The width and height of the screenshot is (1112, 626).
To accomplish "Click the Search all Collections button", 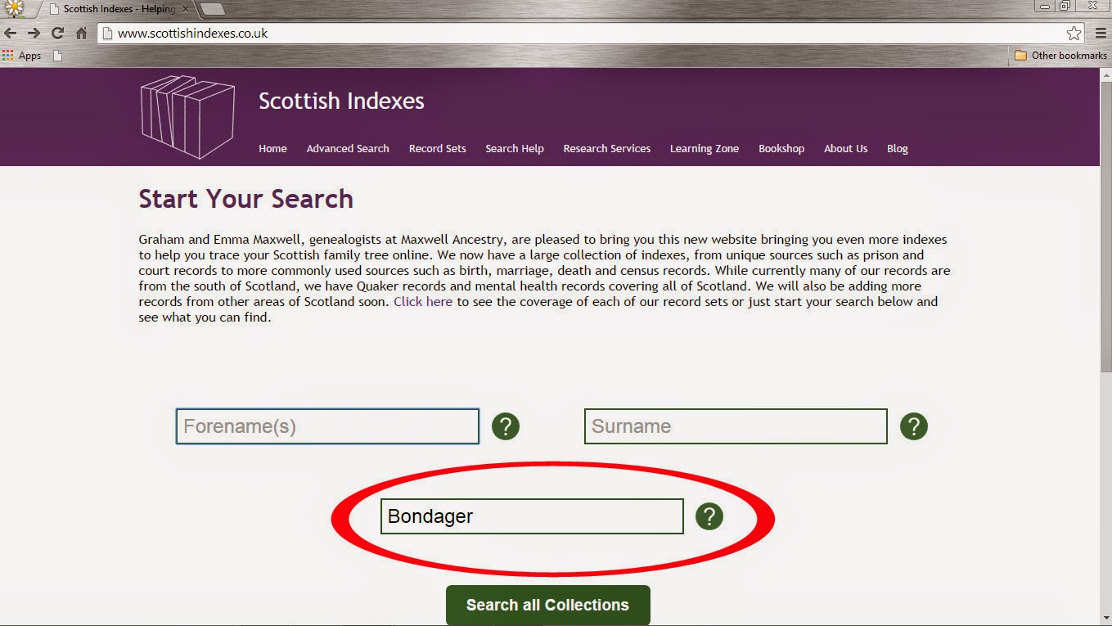I will pos(547,606).
